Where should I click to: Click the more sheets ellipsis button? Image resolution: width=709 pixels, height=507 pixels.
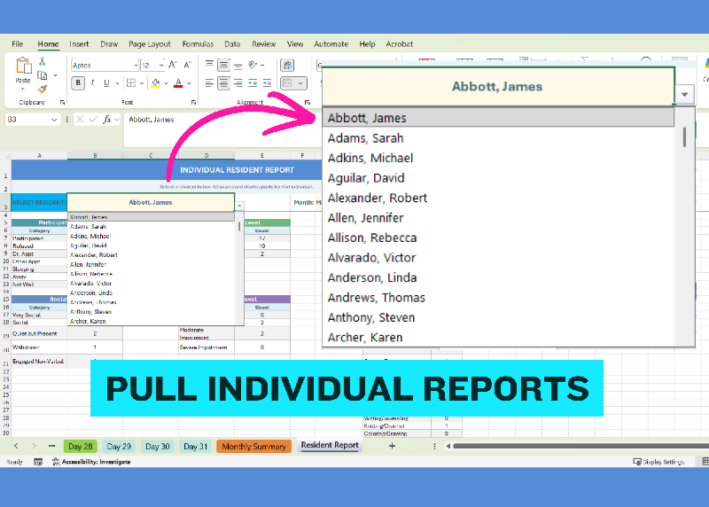(51, 446)
